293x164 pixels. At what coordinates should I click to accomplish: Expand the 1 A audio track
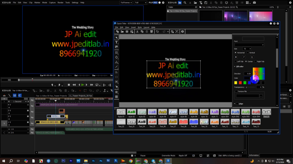[9, 129]
